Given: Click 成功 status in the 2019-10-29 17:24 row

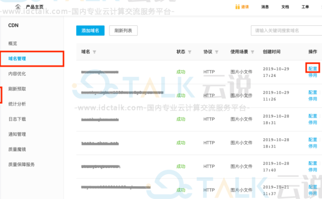Looking at the screenshot, I should pyautogui.click(x=181, y=72).
